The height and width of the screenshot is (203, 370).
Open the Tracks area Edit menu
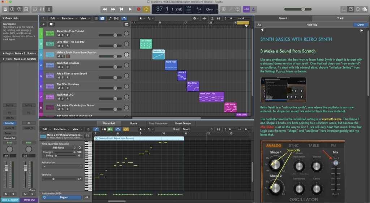[x=54, y=18]
